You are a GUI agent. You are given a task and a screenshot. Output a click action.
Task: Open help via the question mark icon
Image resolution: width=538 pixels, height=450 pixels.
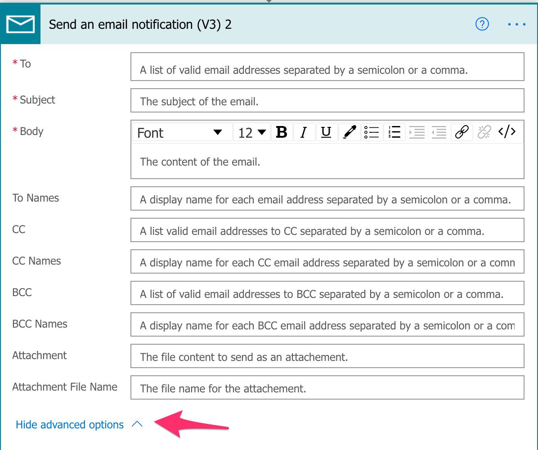[x=482, y=24]
